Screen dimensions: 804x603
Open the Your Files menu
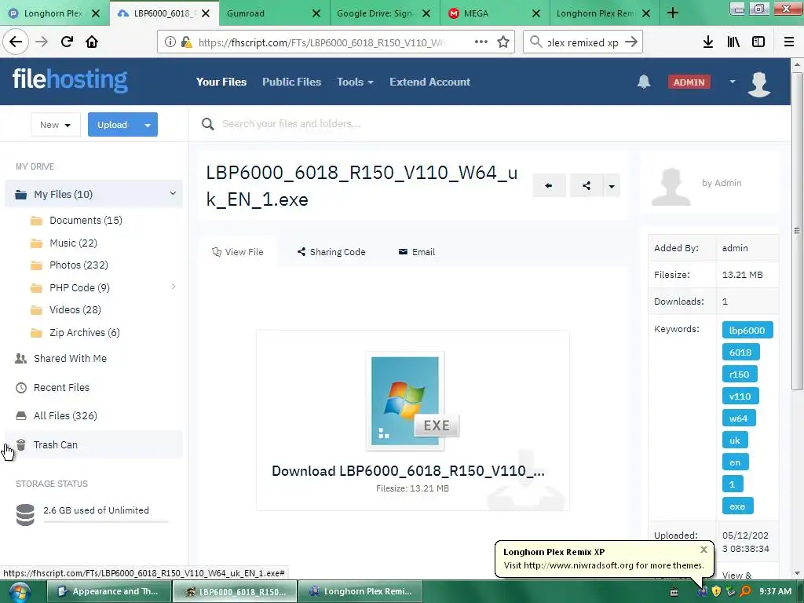click(x=221, y=82)
